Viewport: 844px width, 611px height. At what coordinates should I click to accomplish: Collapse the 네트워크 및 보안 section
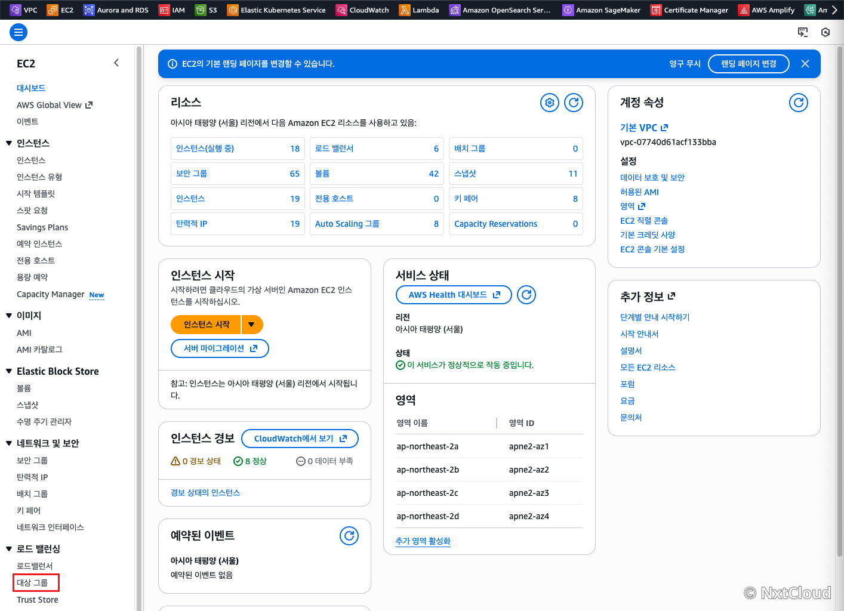[x=9, y=443]
